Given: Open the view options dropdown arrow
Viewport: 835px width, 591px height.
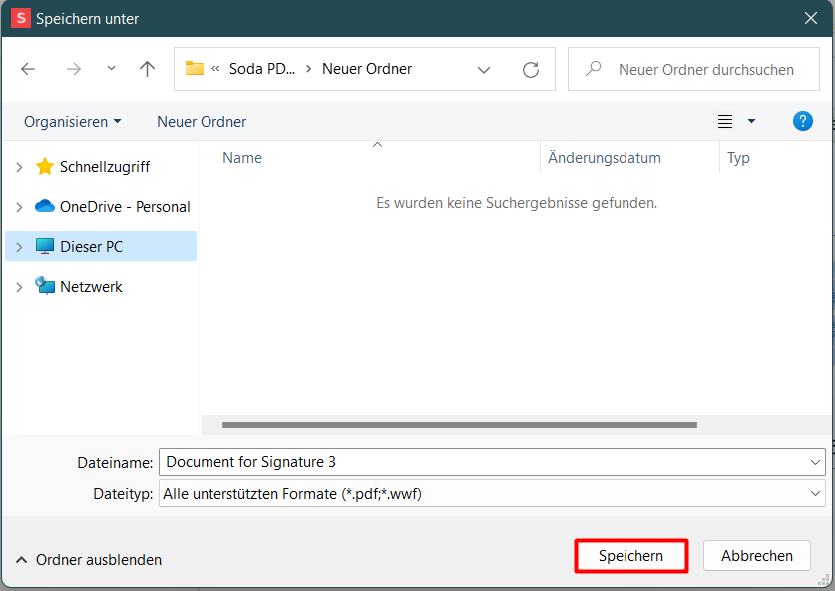Looking at the screenshot, I should click(x=751, y=121).
